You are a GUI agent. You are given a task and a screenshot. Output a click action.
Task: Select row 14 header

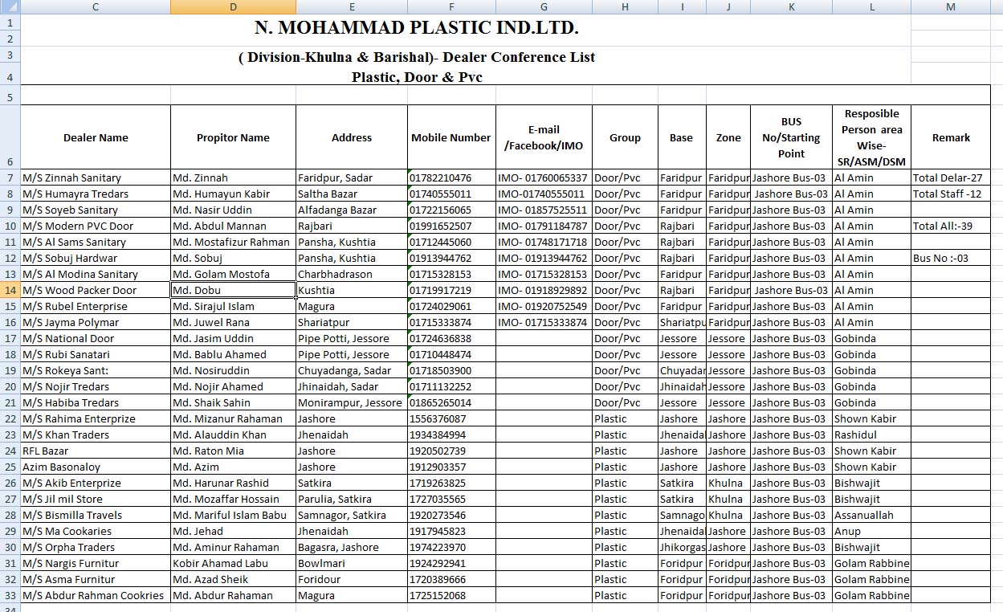coord(10,290)
